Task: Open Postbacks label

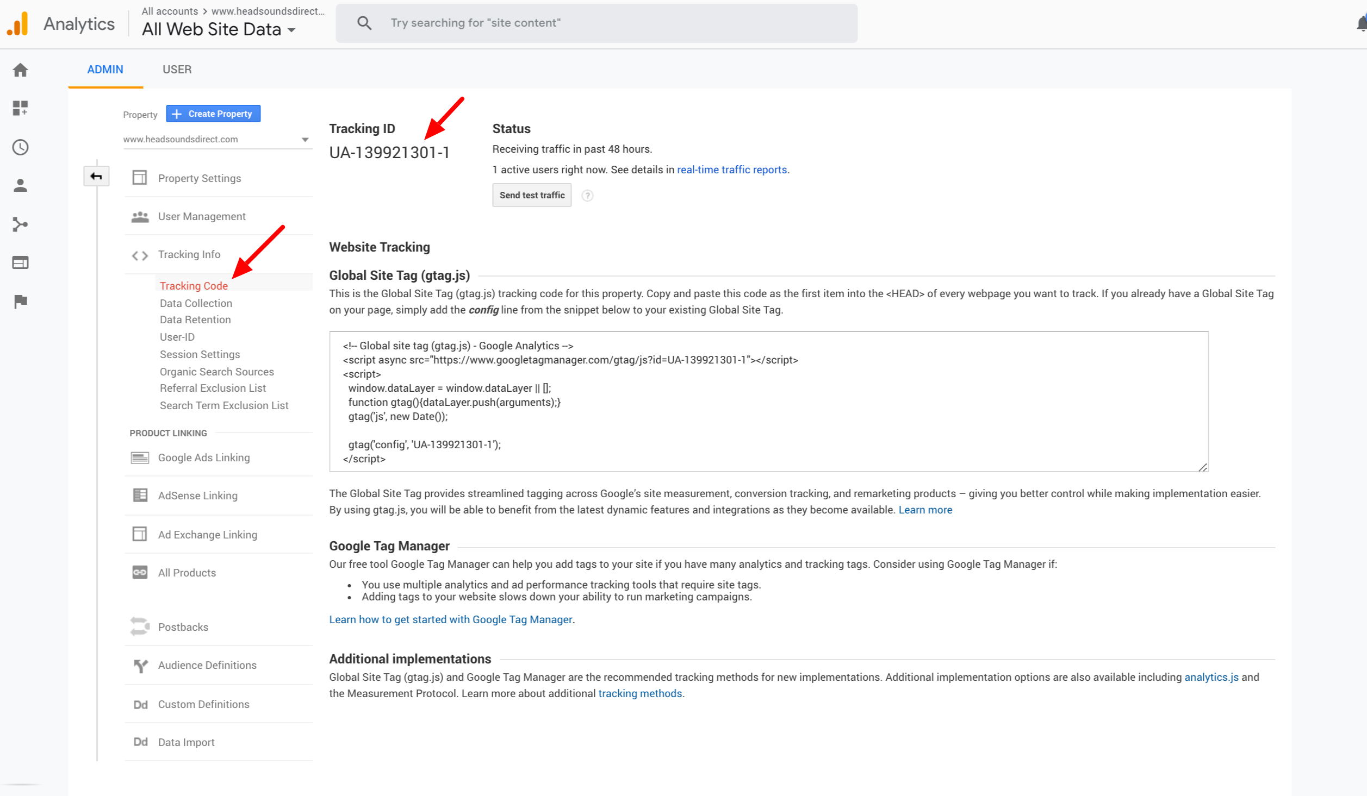Action: [x=183, y=627]
